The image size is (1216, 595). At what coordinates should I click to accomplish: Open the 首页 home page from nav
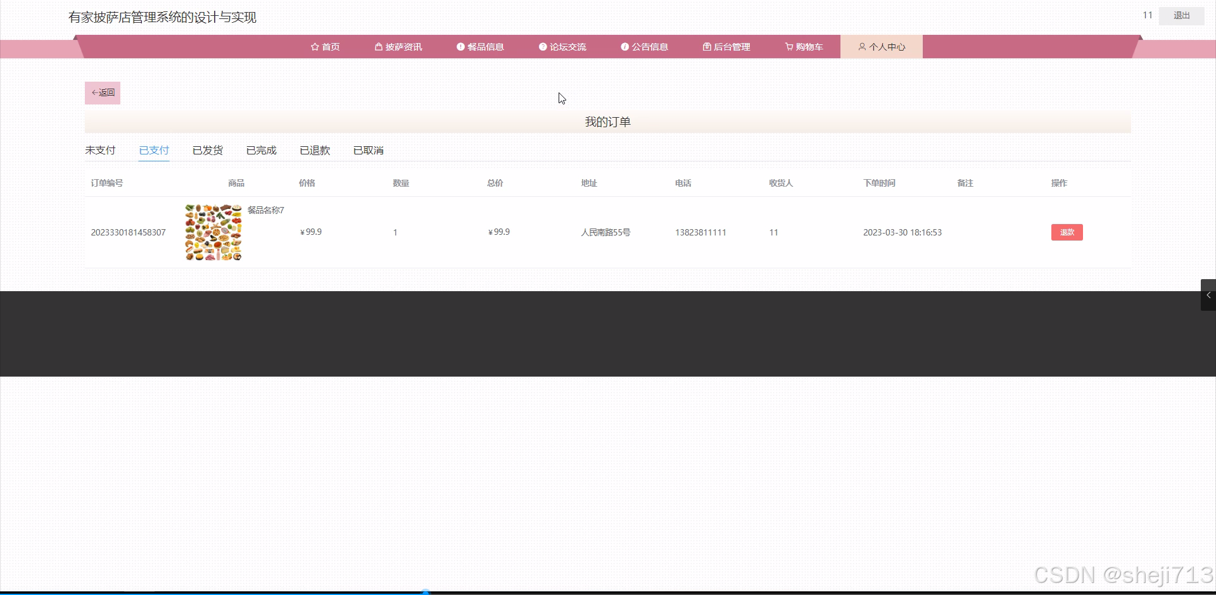tap(315, 46)
